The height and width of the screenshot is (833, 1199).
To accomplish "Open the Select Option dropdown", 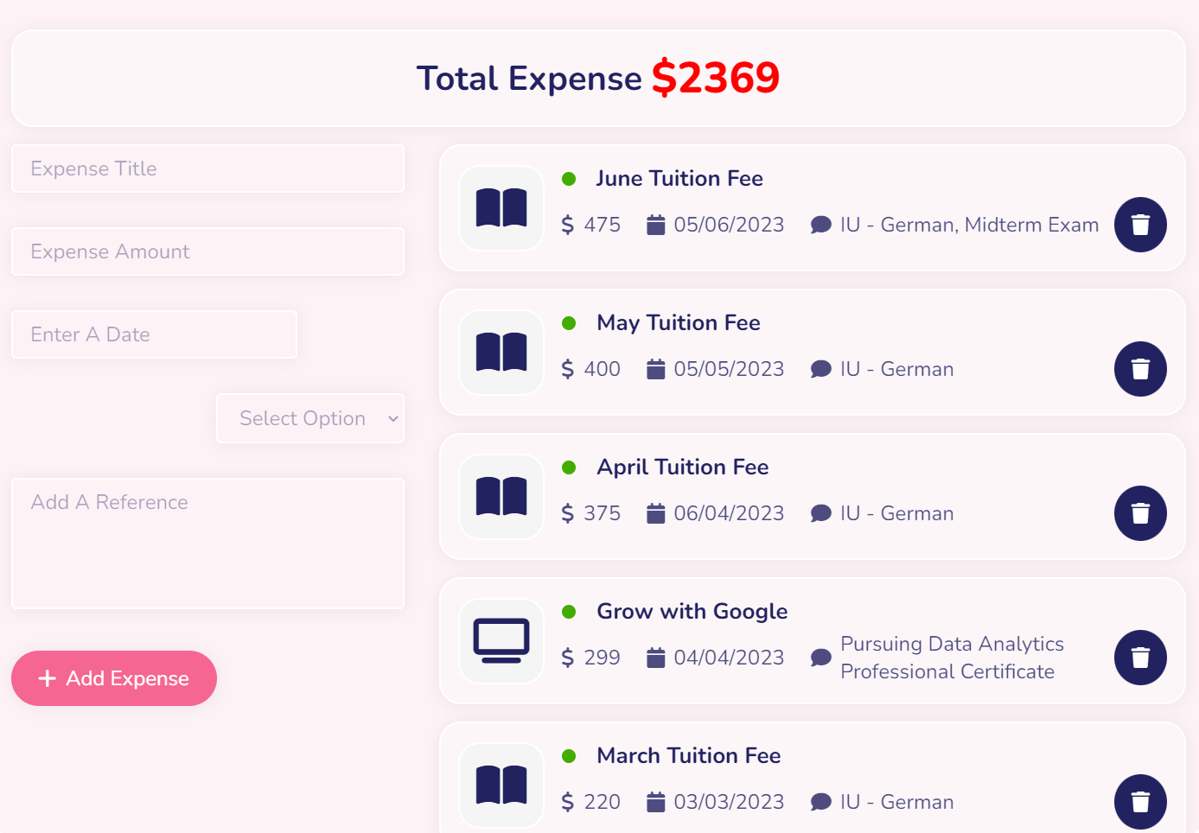I will [x=309, y=418].
